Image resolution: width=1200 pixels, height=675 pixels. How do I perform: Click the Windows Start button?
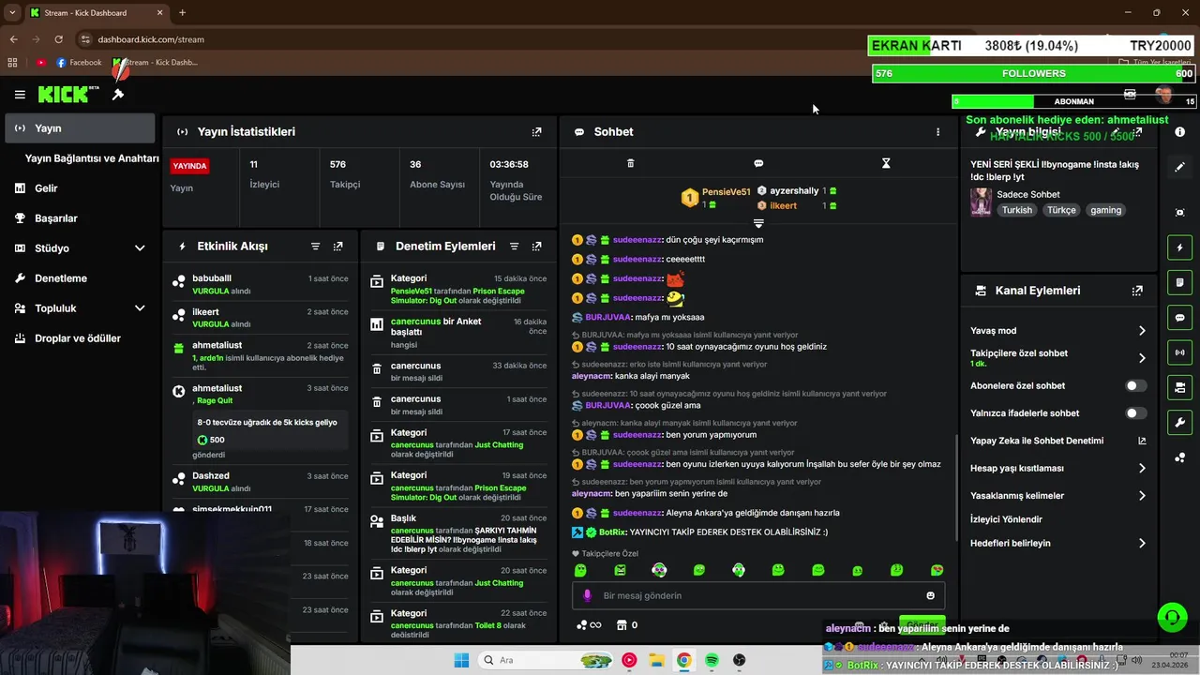click(x=461, y=661)
